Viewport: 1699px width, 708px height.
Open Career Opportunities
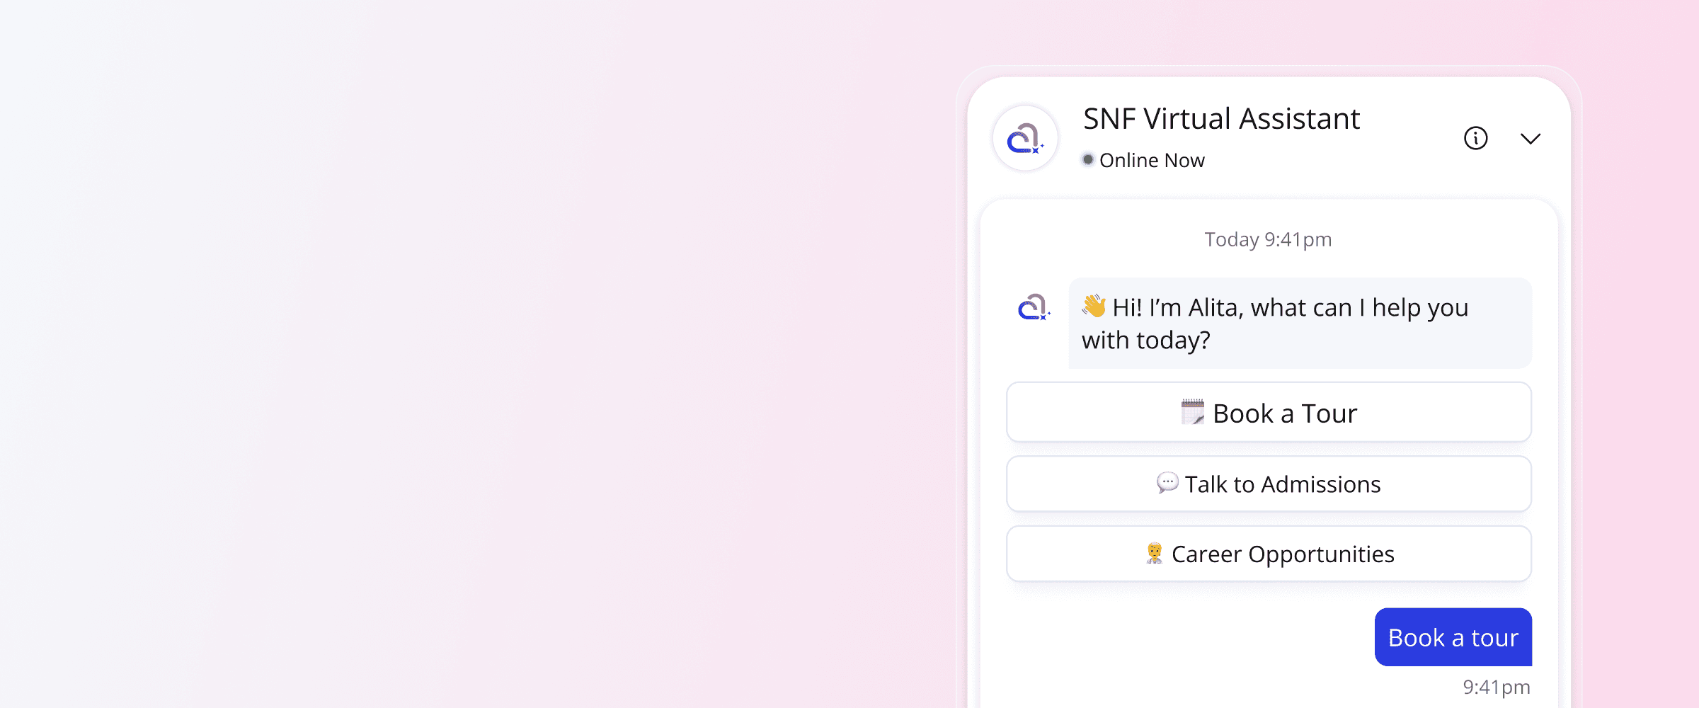[x=1269, y=554]
